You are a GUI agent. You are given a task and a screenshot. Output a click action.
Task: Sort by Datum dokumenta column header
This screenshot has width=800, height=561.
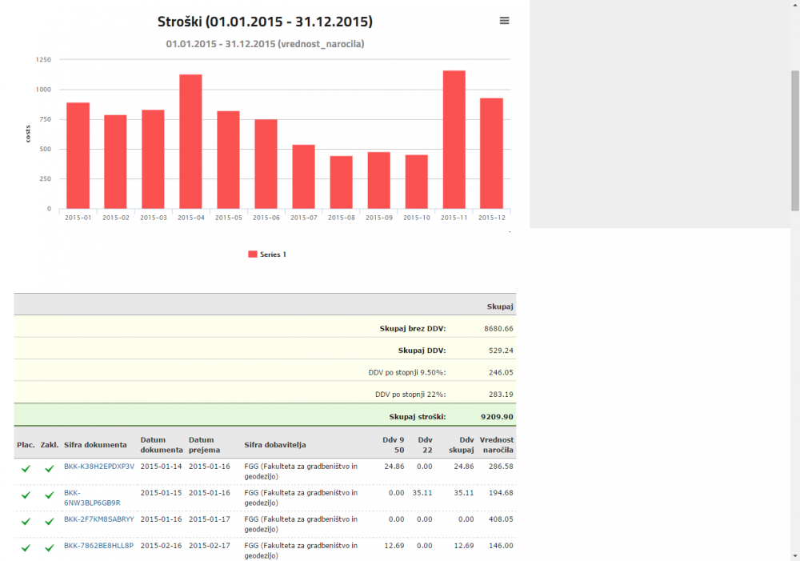click(161, 444)
